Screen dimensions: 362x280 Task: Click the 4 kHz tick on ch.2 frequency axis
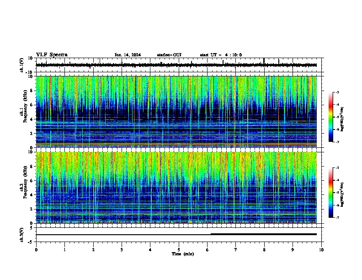pyautogui.click(x=32, y=195)
